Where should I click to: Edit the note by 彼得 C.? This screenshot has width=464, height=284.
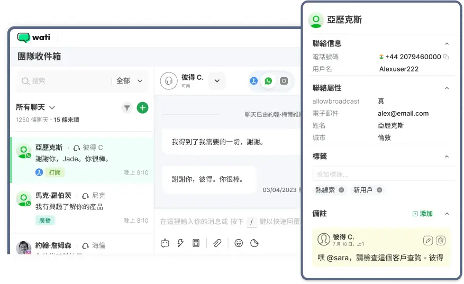428,241
